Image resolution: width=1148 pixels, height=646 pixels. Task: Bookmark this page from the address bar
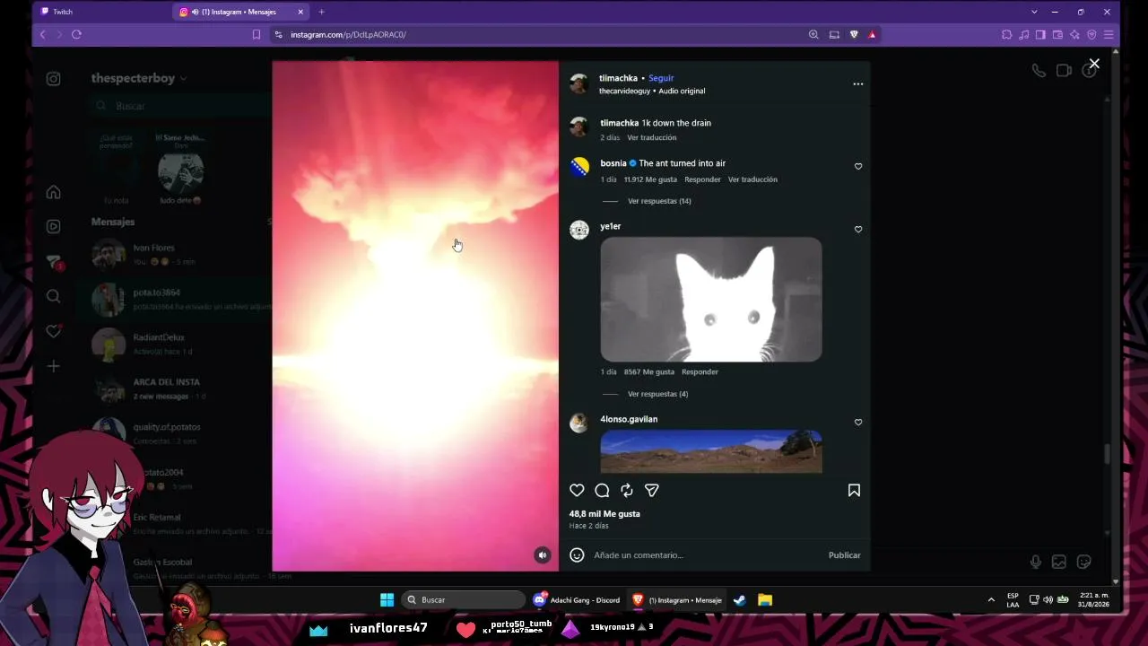click(257, 34)
